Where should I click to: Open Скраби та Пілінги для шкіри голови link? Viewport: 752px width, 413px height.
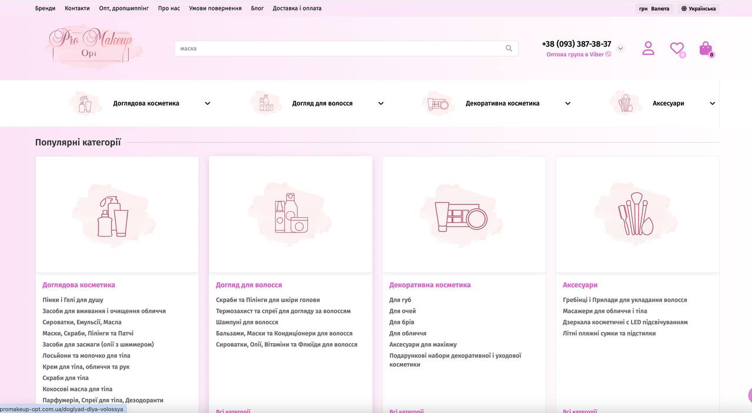click(x=268, y=300)
